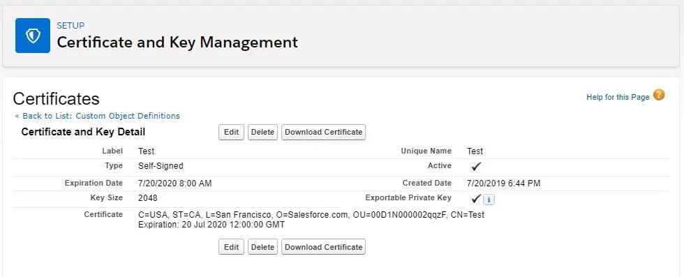Click the bottom Edit button

[x=231, y=247]
